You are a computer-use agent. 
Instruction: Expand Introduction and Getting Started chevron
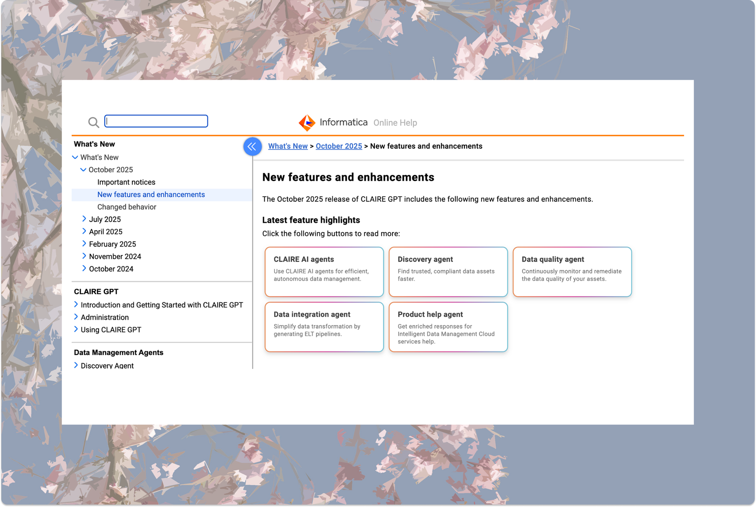76,304
